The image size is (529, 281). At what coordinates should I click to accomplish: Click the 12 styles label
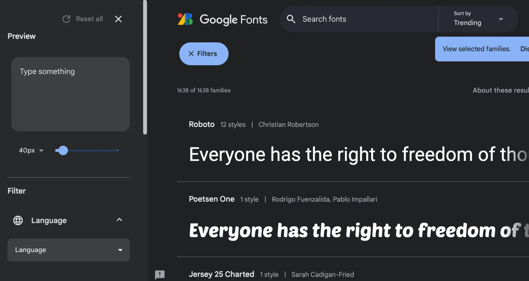233,125
